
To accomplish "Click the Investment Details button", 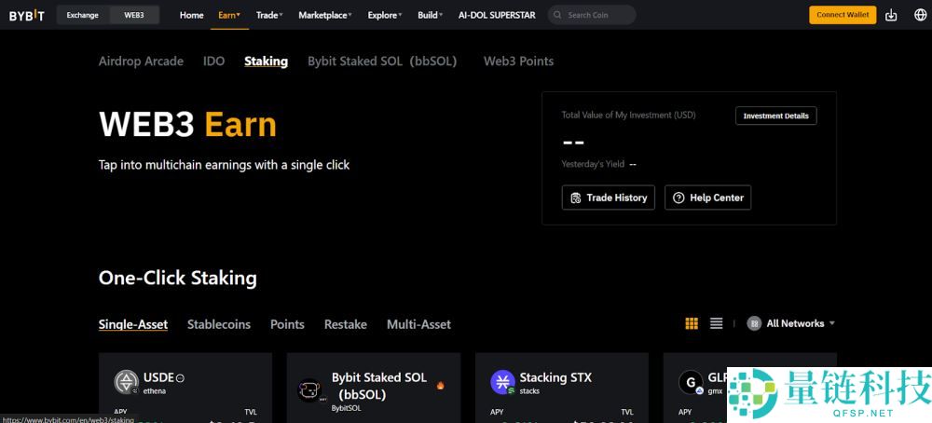I will (775, 116).
